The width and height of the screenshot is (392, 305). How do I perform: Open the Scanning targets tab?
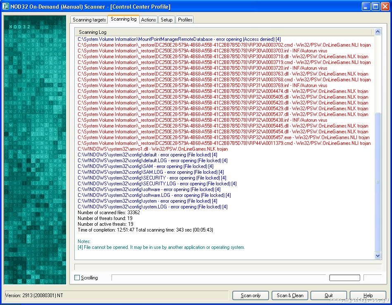click(89, 20)
